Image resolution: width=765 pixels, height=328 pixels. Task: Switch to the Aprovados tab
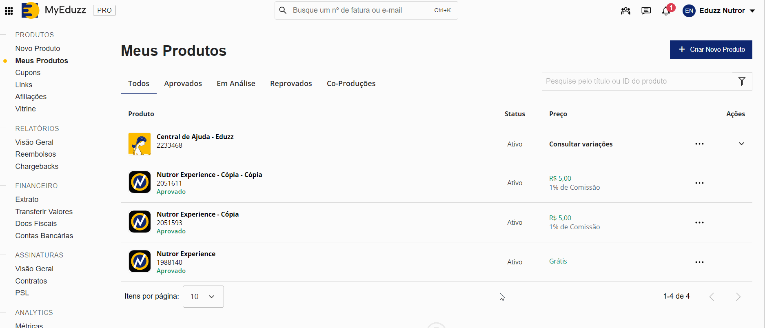point(183,84)
